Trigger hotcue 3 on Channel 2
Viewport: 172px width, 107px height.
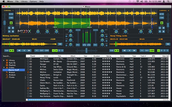point(164,51)
